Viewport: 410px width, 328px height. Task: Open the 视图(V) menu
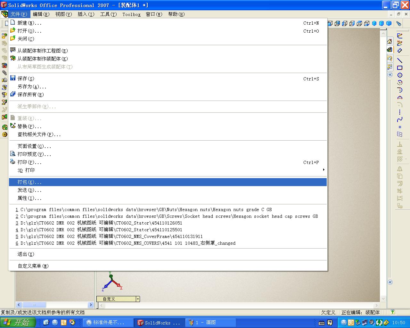pos(63,14)
